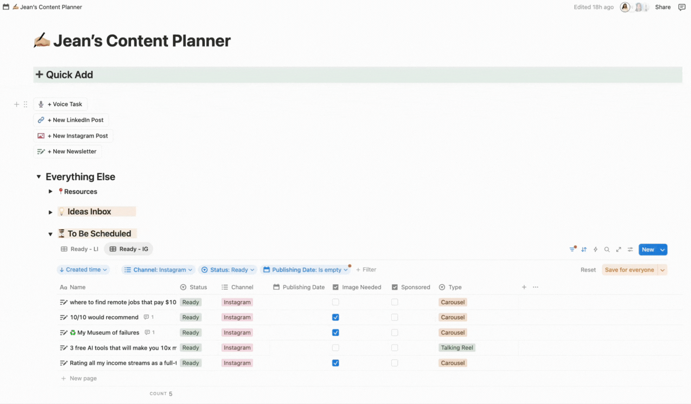
Task: Add a new property column
Action: (524, 287)
